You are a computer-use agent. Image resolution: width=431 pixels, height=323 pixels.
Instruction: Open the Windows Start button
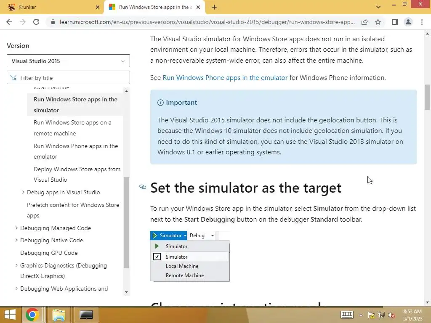[10, 315]
